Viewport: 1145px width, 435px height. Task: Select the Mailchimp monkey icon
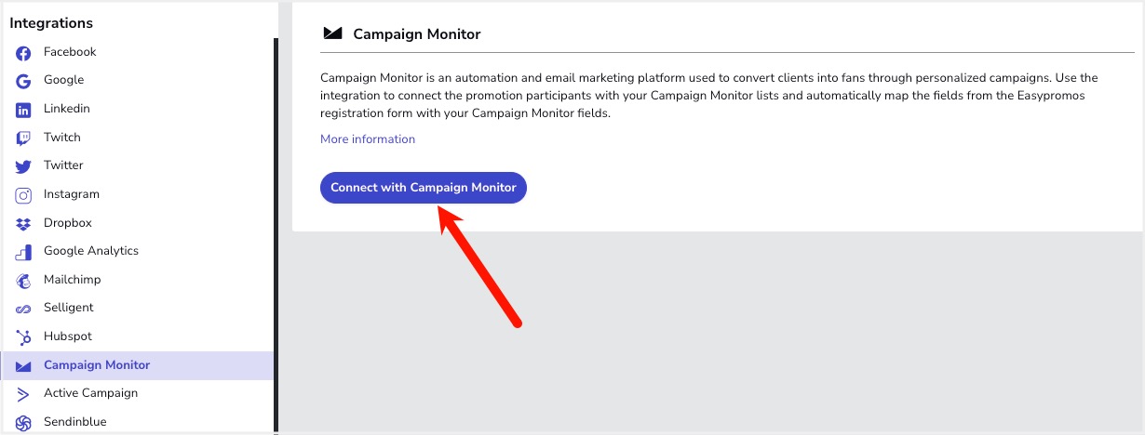pyautogui.click(x=23, y=280)
